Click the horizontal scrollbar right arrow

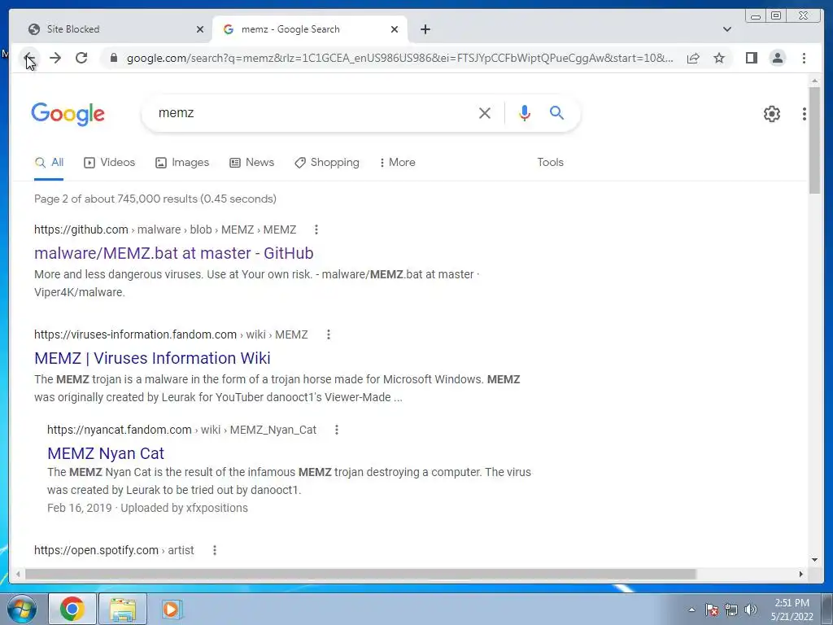pyautogui.click(x=801, y=574)
